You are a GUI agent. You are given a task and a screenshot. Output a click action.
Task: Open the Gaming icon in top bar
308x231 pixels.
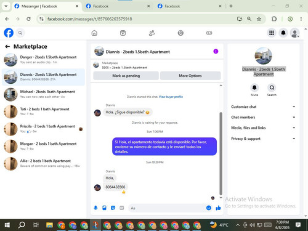coord(209,33)
